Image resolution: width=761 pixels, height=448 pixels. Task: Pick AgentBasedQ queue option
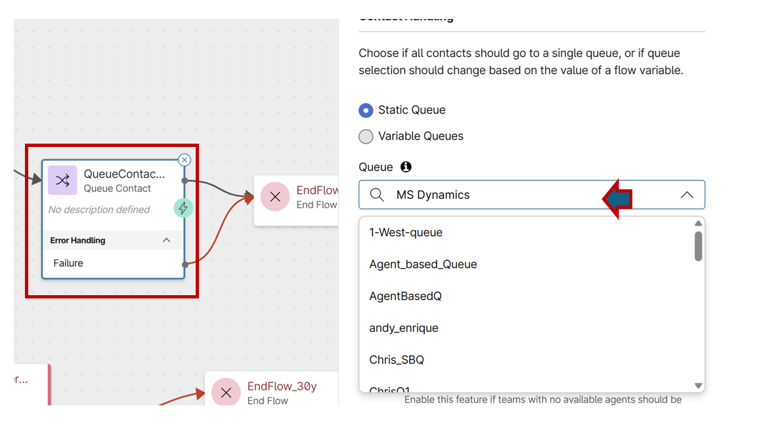tap(405, 296)
